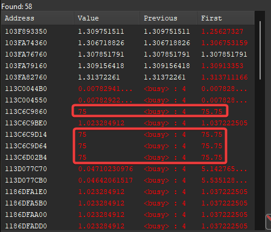The width and height of the screenshot is (271, 232).
Task: Select address 103FA79160 row
Action: 127,66
